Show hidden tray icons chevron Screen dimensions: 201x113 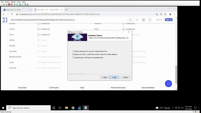(173, 108)
